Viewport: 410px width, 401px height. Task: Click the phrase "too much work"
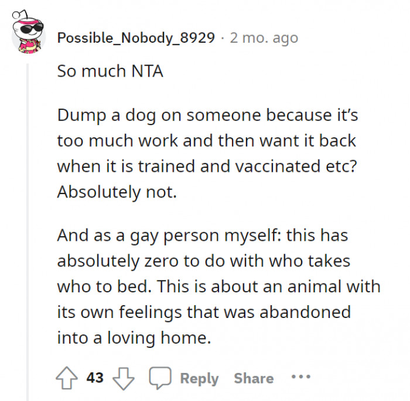(x=112, y=141)
